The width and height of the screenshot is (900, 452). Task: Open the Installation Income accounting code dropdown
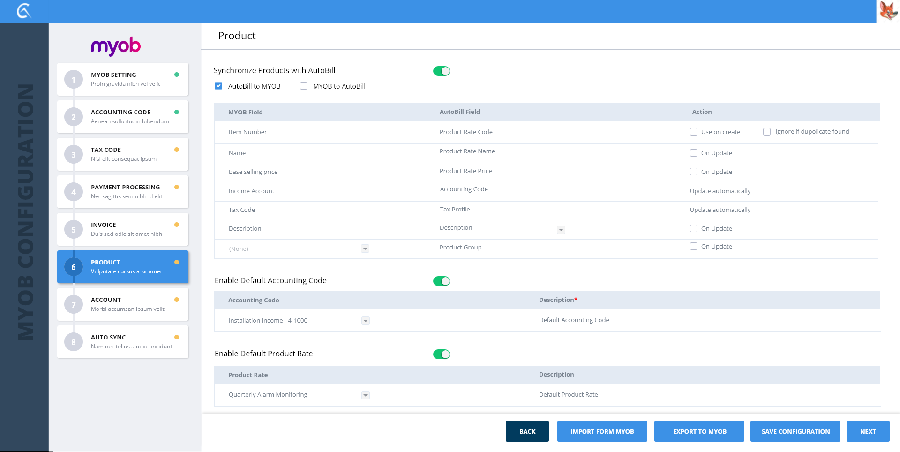[x=366, y=321]
